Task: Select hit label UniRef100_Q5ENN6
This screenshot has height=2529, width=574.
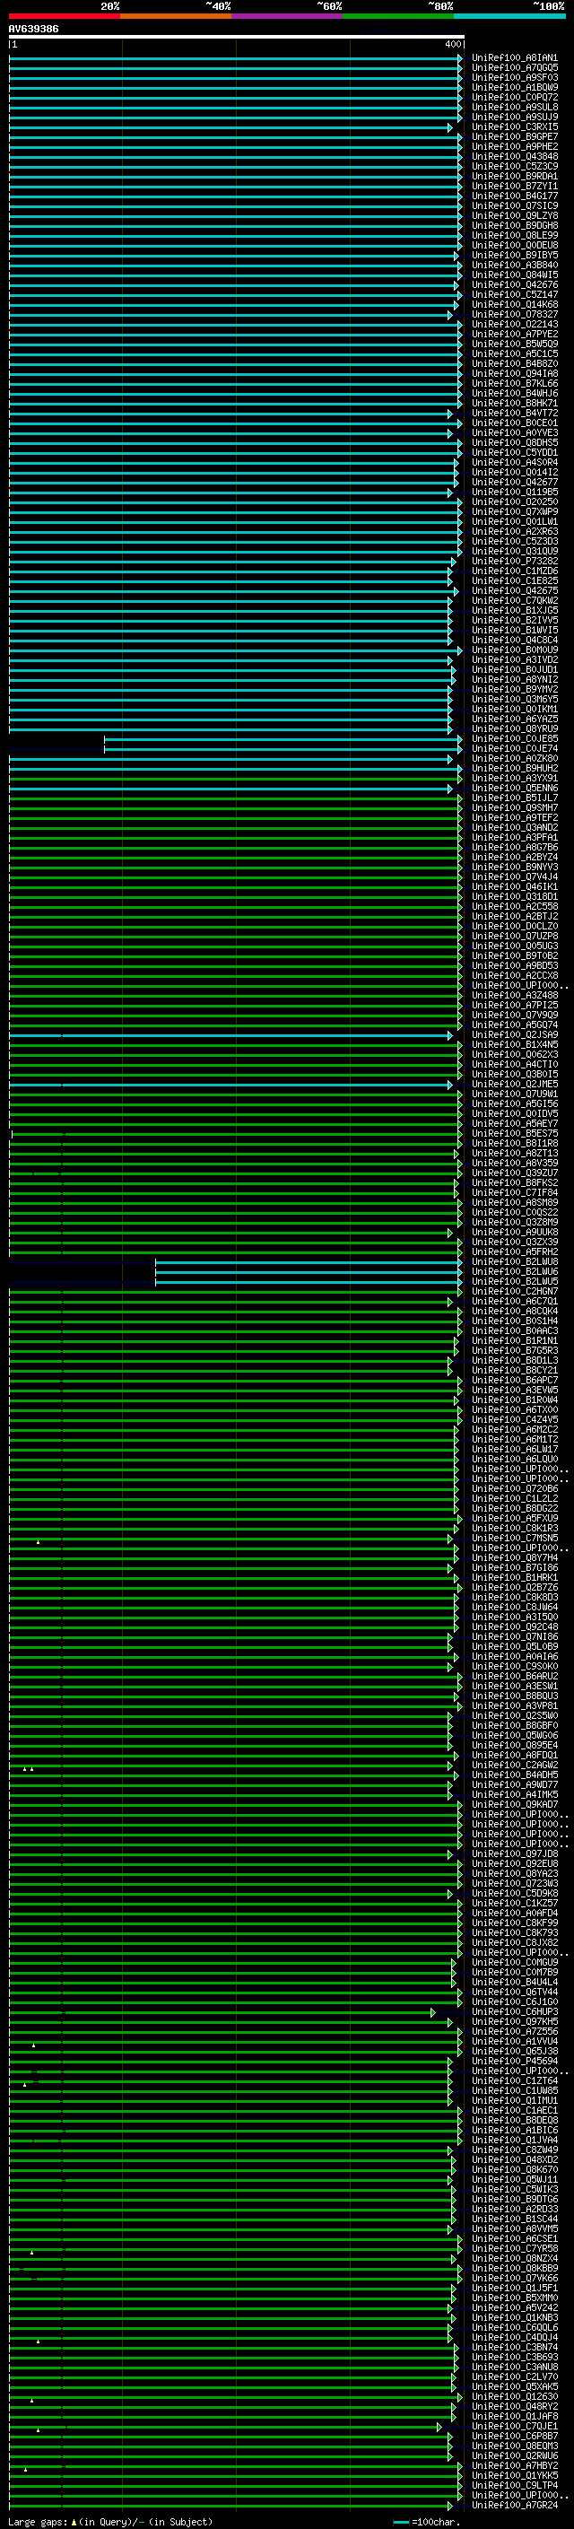Action: (515, 789)
